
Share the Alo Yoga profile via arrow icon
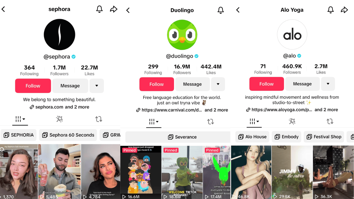pos(344,10)
